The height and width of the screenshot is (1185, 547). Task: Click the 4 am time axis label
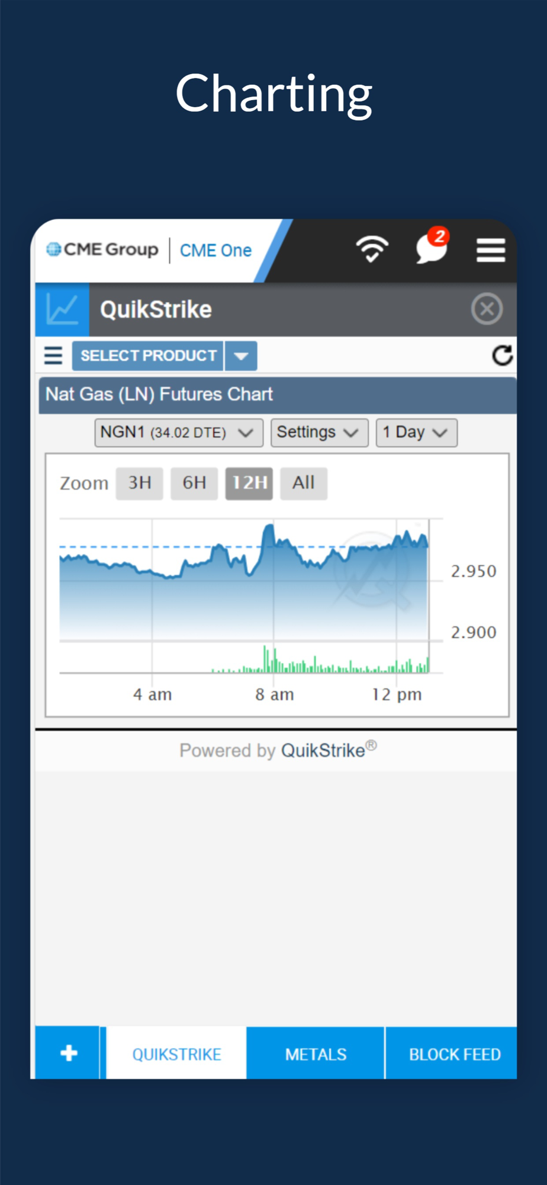[152, 694]
